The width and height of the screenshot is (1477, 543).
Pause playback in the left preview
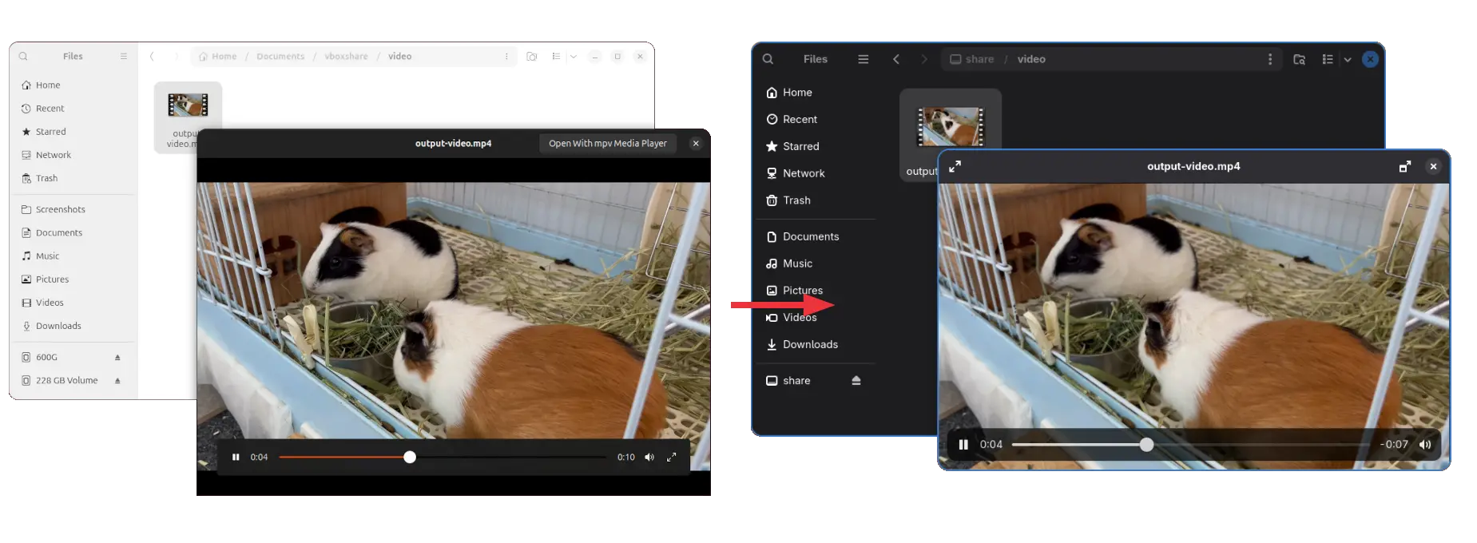[x=236, y=458]
